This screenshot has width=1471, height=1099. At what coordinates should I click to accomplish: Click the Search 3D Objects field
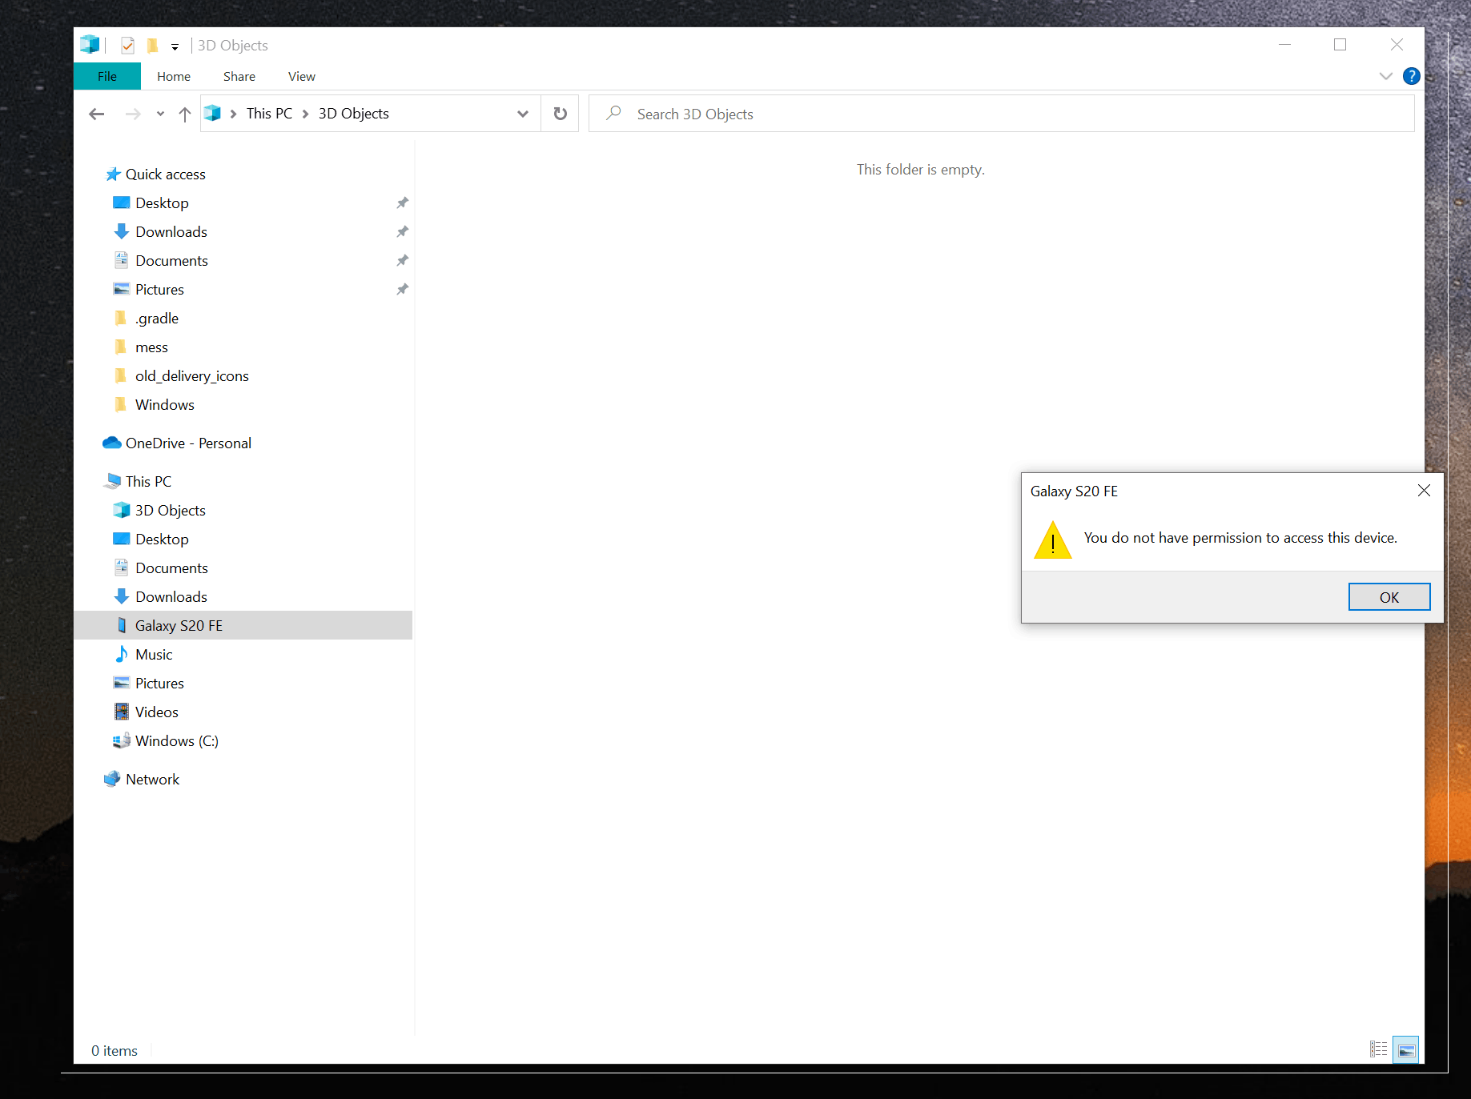pos(1002,114)
